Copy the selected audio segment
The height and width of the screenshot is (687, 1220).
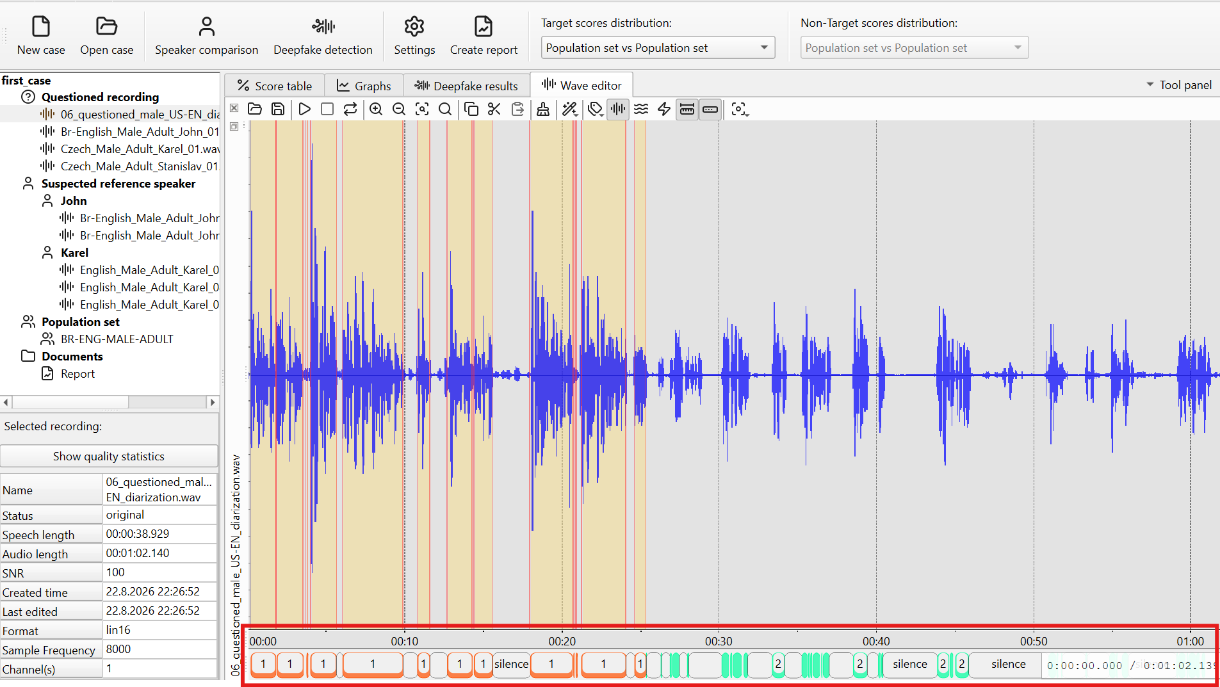tap(471, 109)
